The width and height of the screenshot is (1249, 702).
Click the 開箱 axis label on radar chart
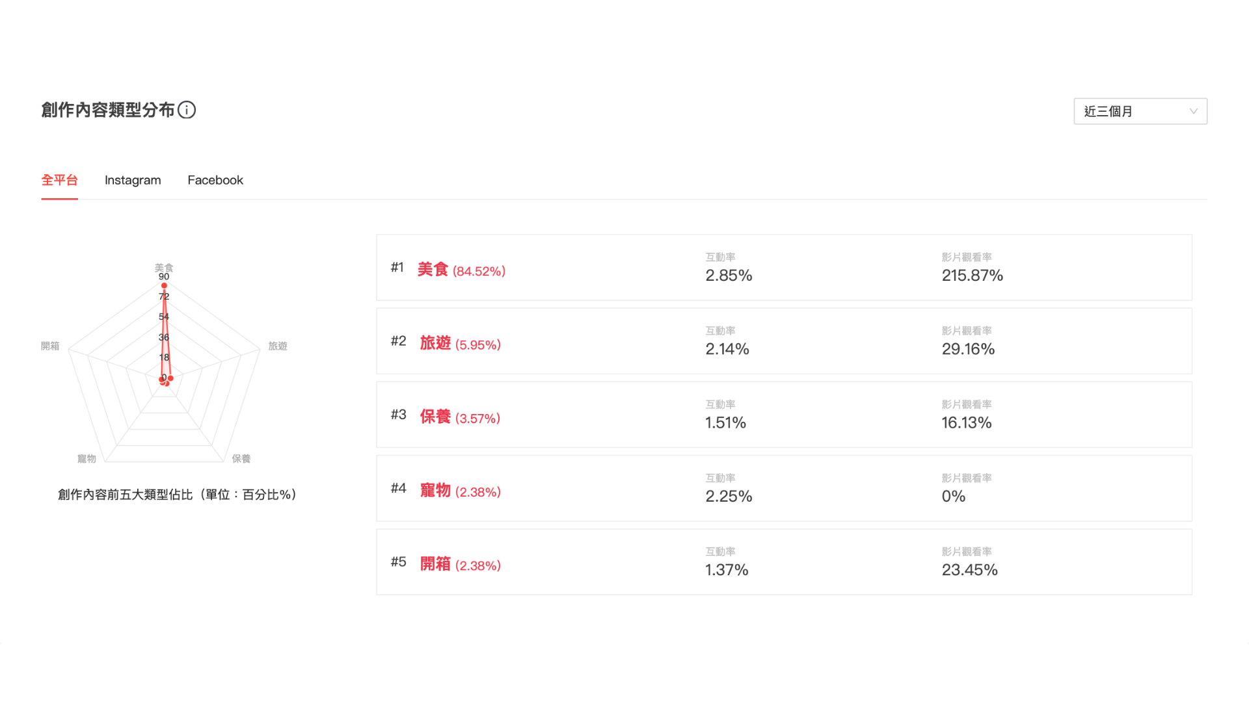[50, 346]
